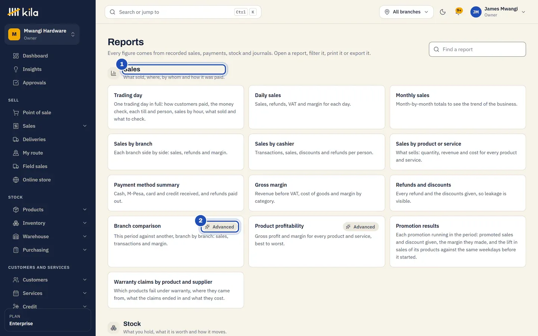Image resolution: width=538 pixels, height=336 pixels.
Task: Click the Kila logo
Action: pos(23,12)
